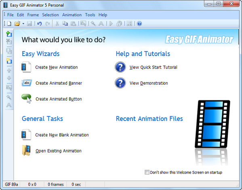Click the Paste clipboard icon
242x190 pixels.
(x=73, y=23)
